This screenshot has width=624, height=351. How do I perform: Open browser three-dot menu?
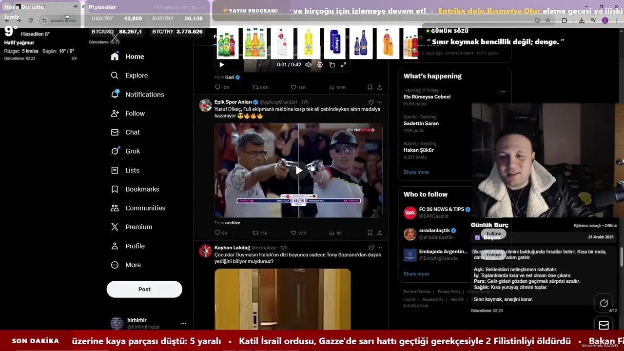coord(617,20)
